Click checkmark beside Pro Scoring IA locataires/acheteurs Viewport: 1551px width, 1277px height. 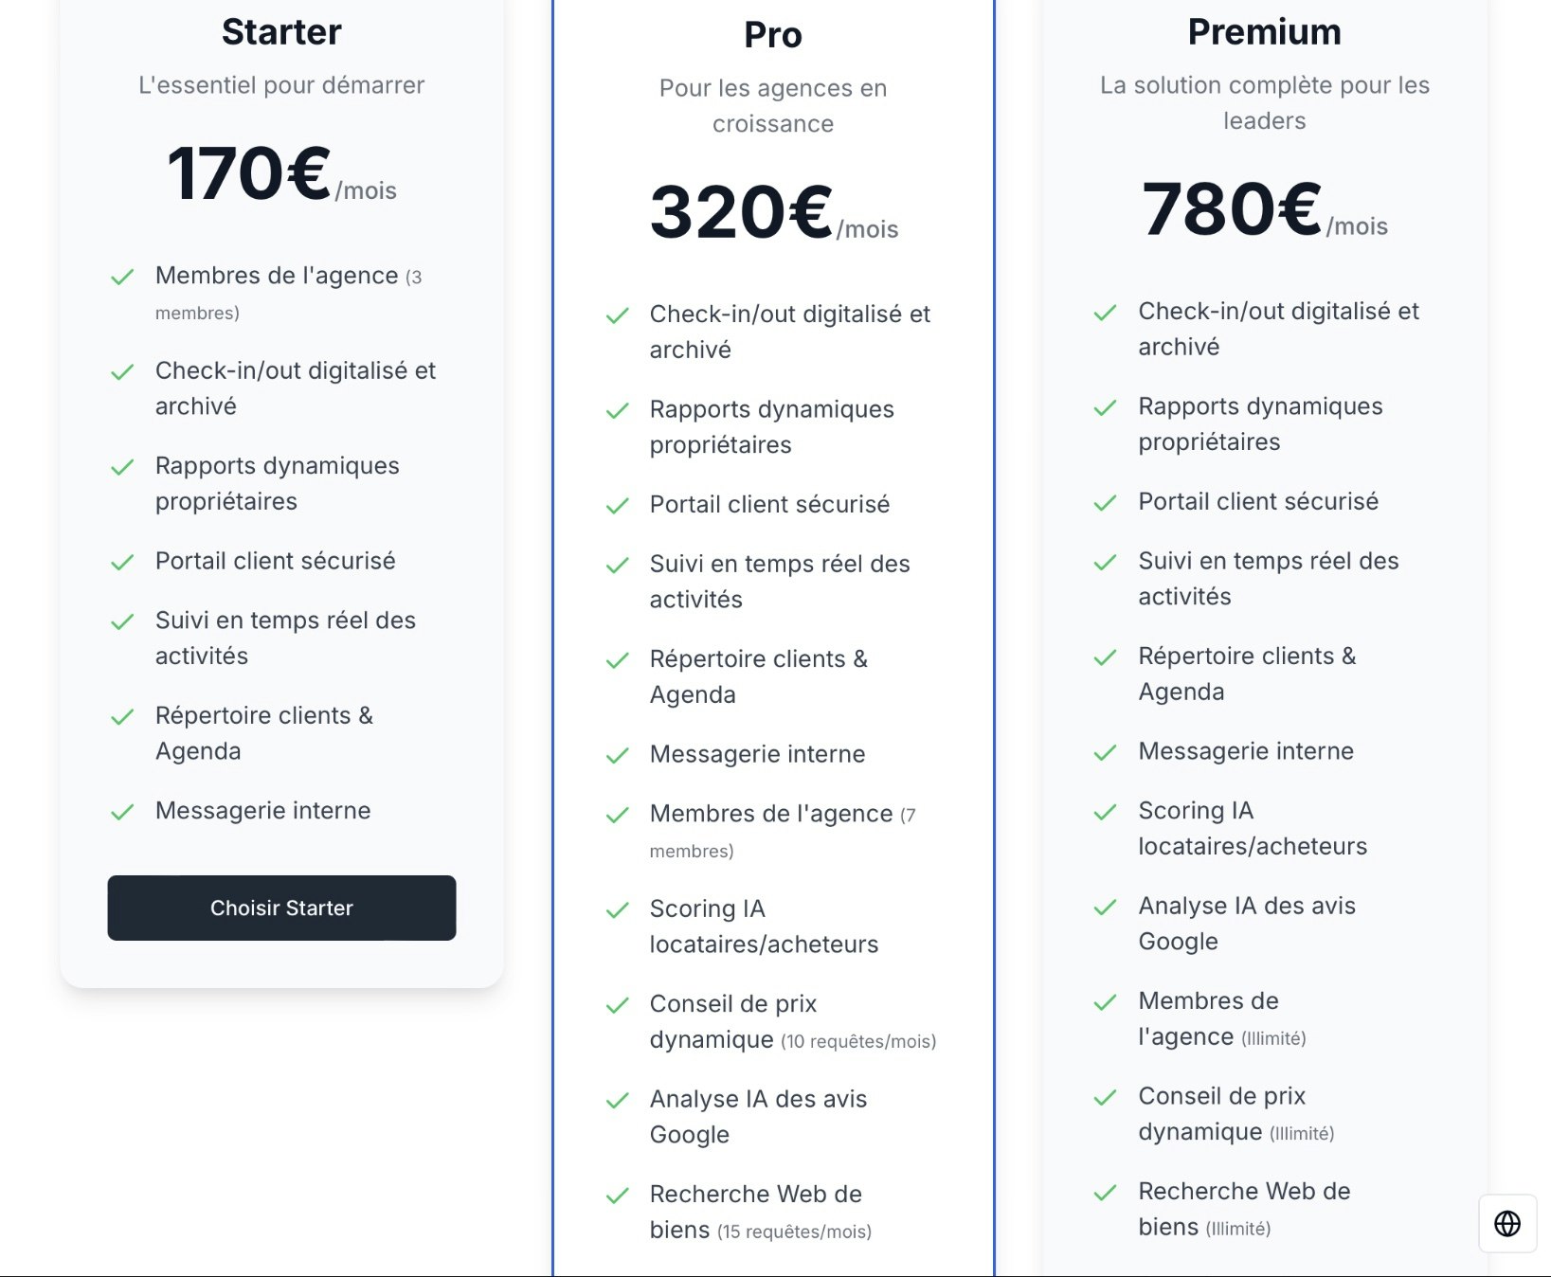(x=617, y=910)
